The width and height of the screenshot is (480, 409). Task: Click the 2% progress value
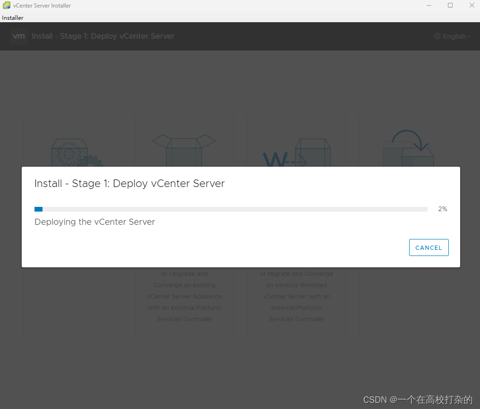click(x=443, y=209)
